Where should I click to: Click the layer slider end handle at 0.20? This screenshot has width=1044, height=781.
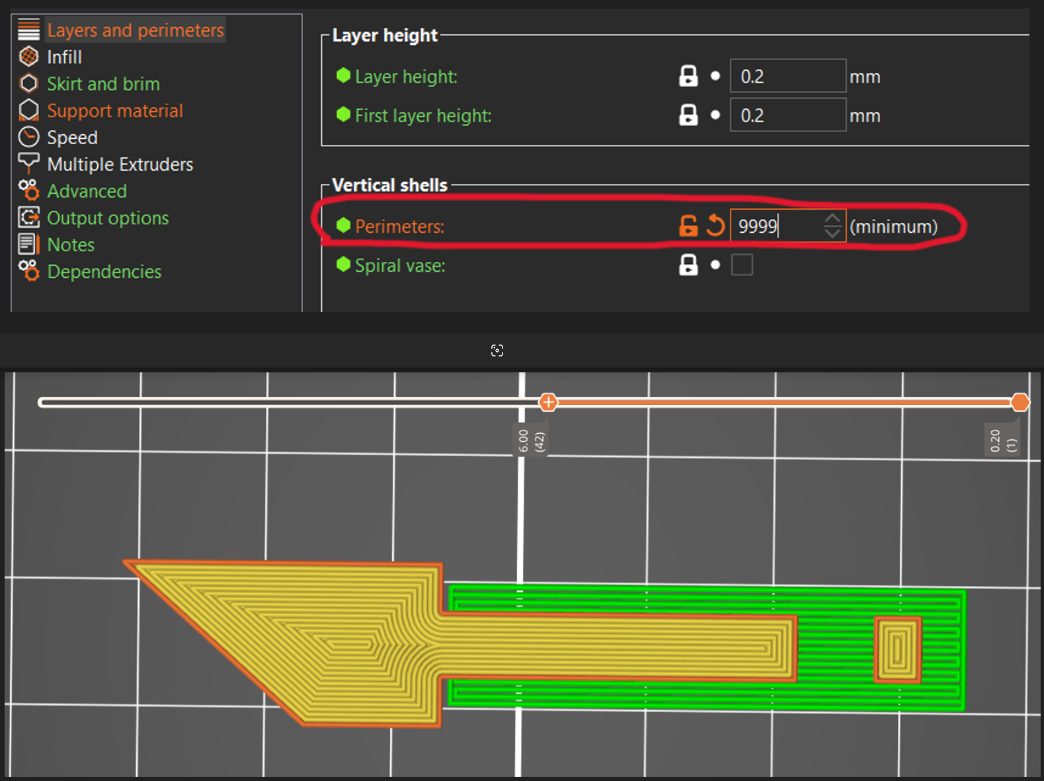[x=1020, y=402]
